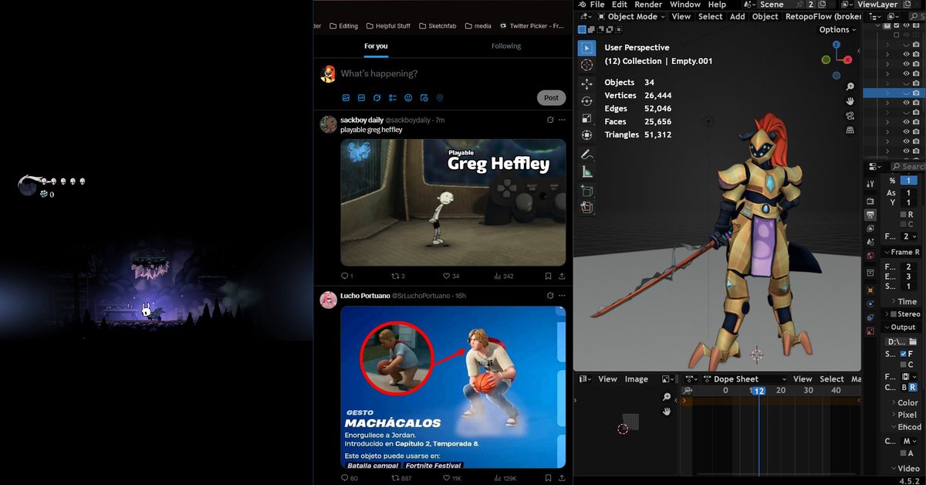Select the B color mode button
This screenshot has width=926, height=485.
tap(904, 388)
